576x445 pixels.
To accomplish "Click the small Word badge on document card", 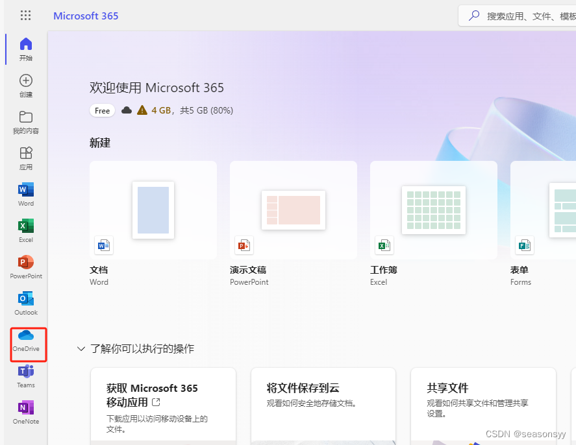I will tap(104, 245).
